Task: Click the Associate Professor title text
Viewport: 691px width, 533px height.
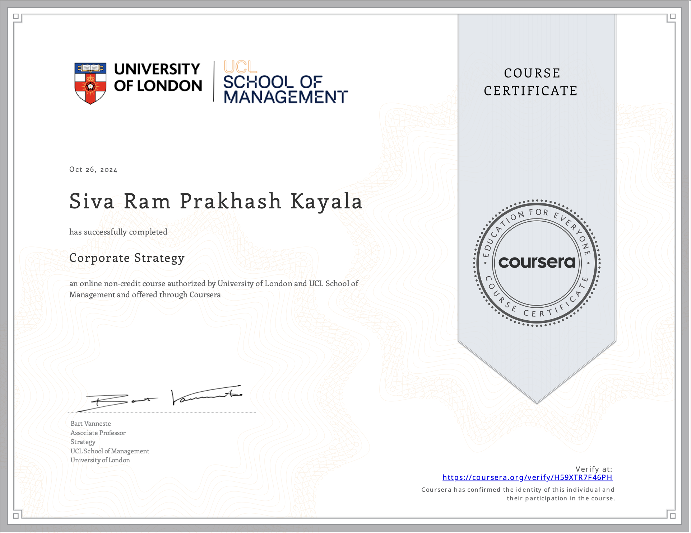Action: tap(98, 433)
